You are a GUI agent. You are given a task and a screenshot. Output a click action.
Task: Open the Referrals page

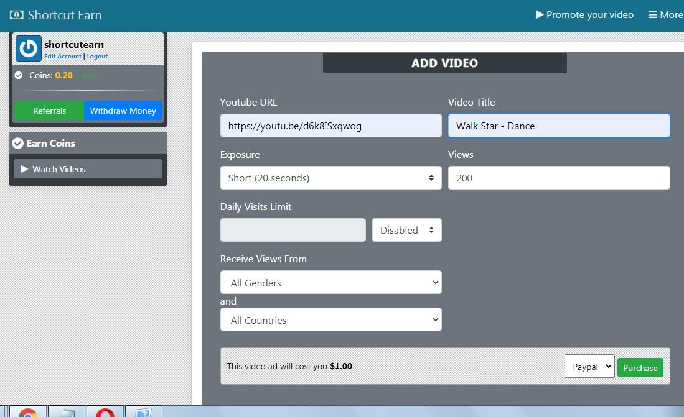pos(49,111)
